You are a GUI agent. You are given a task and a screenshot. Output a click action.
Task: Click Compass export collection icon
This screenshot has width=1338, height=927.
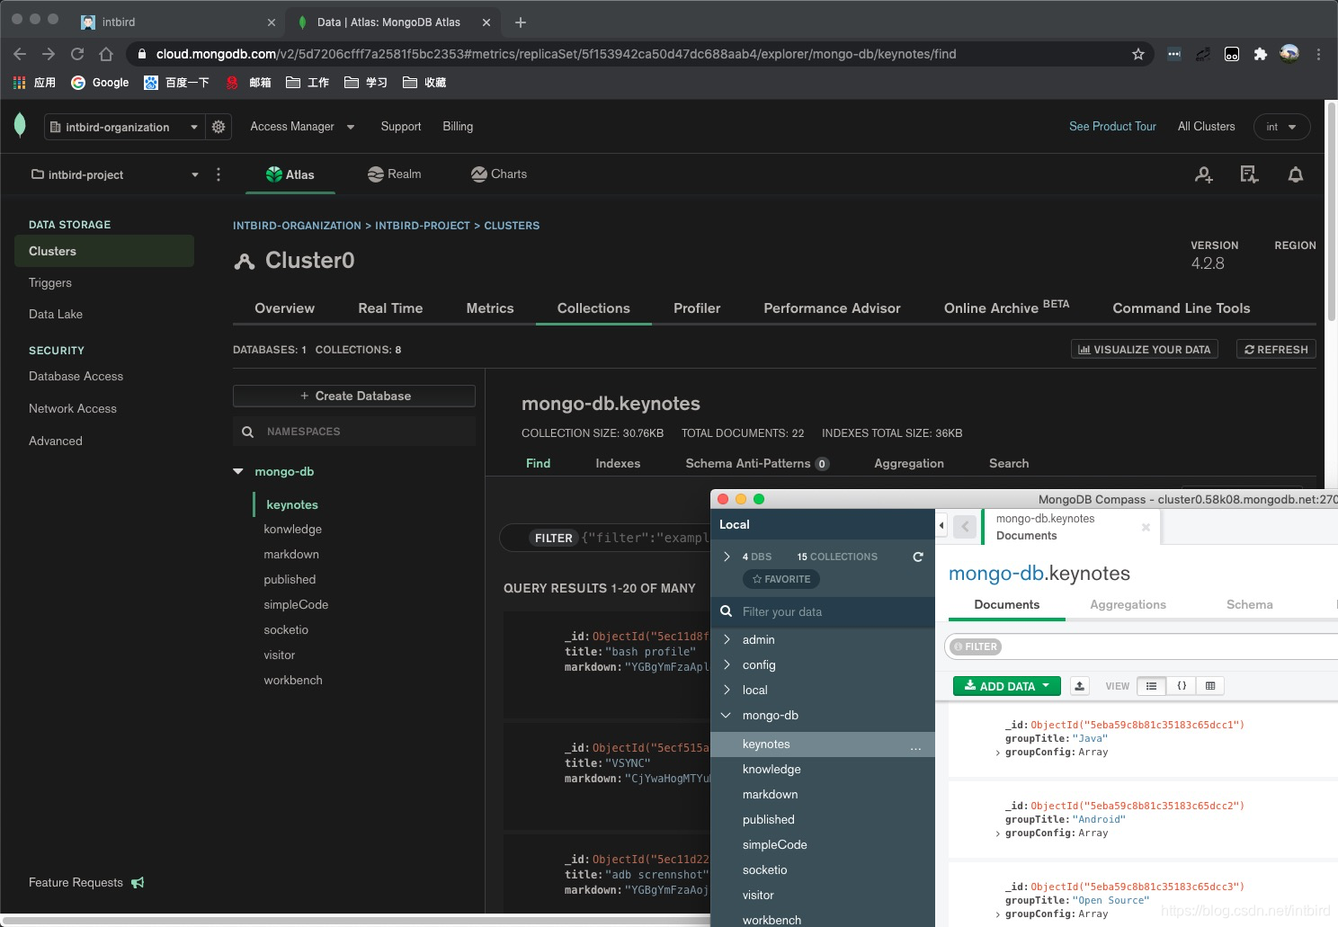click(1080, 686)
